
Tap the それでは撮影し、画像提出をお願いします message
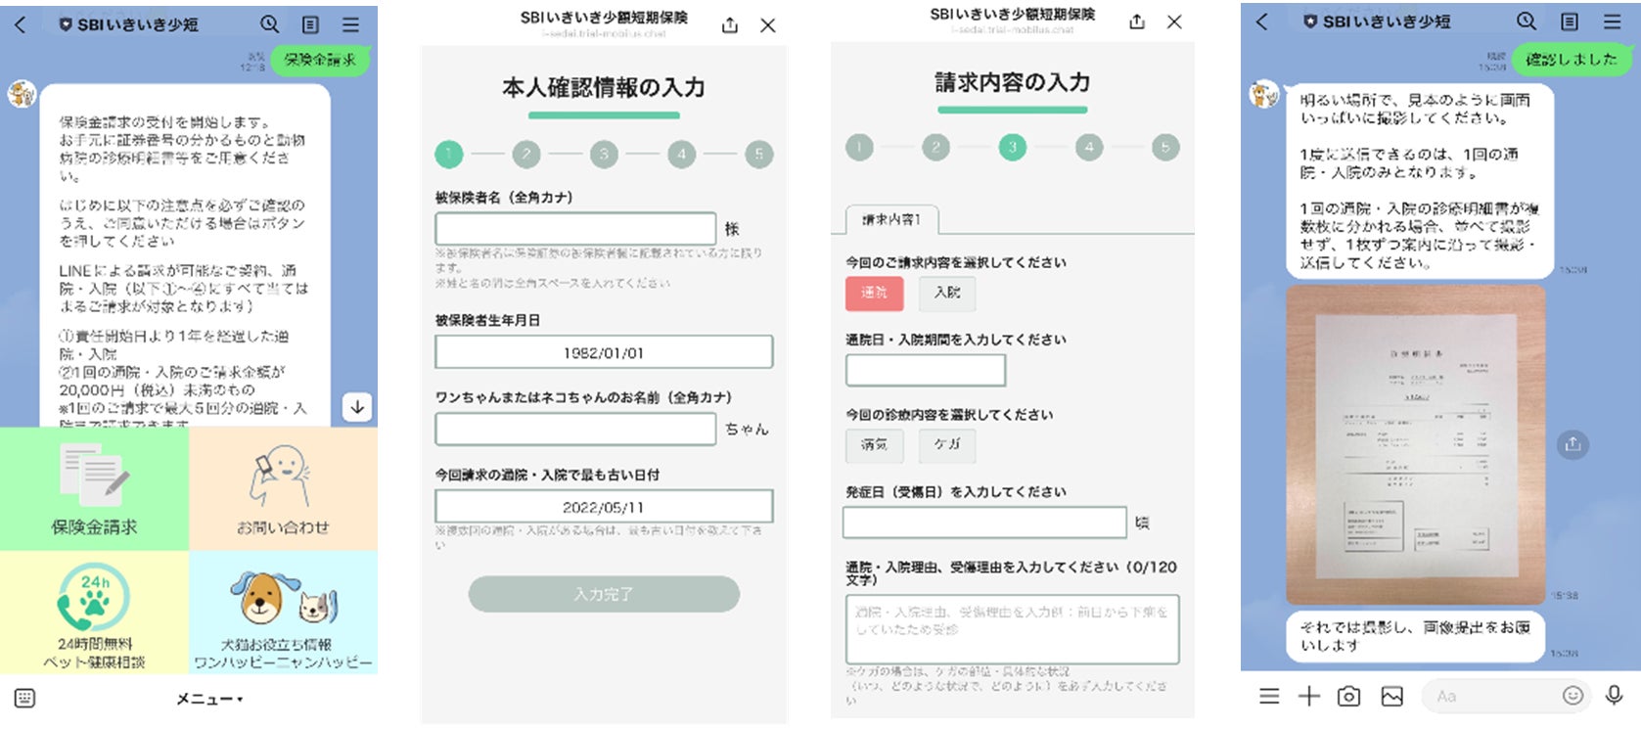point(1415,636)
